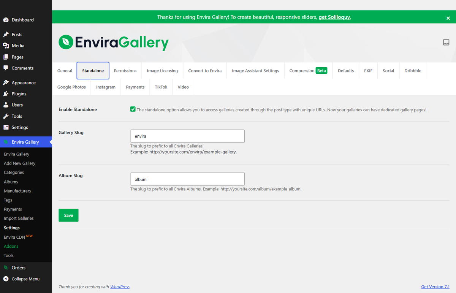456x293 pixels.
Task: Focus the Gallery Slug input field
Action: tap(187, 136)
